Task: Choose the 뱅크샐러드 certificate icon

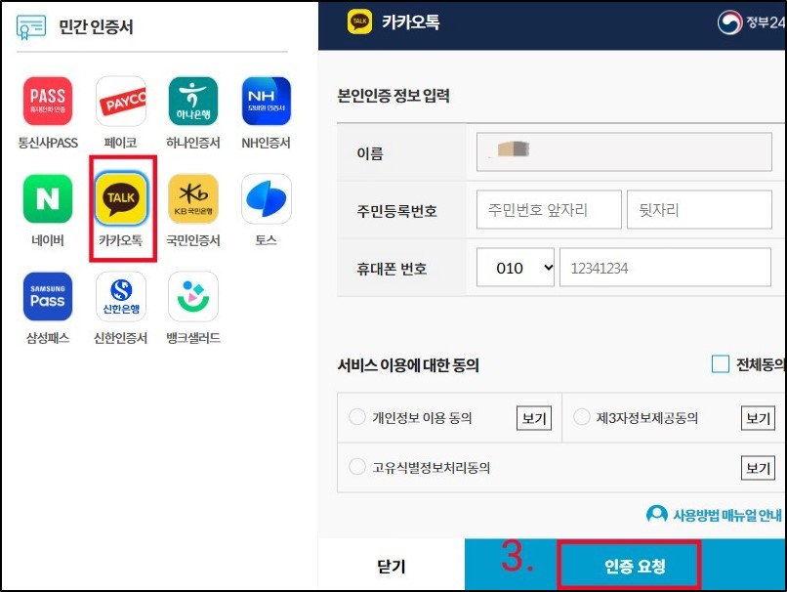Action: pos(193,296)
